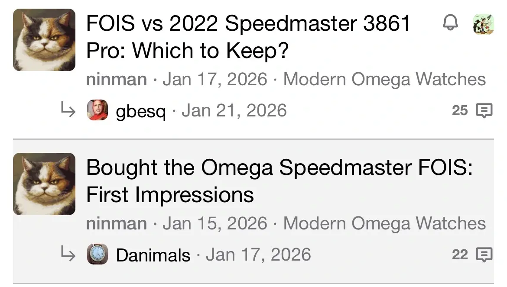Screen dimensions: 507x287
Task: Click the bell notification icon
Action: point(450,23)
